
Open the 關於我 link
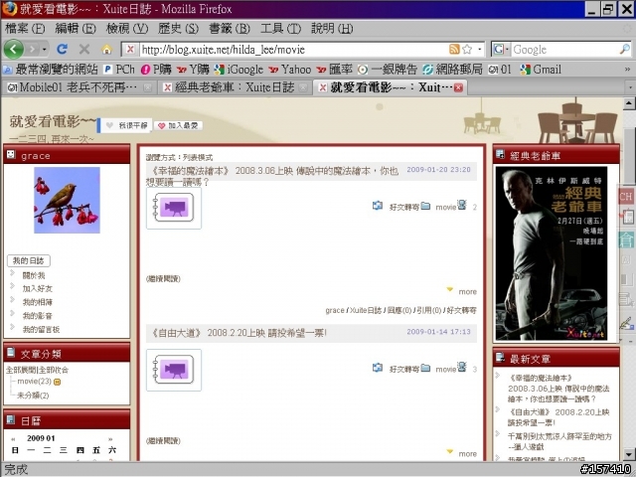33,275
